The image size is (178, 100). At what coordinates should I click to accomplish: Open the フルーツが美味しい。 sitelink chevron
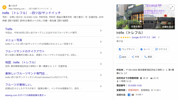(101, 86)
